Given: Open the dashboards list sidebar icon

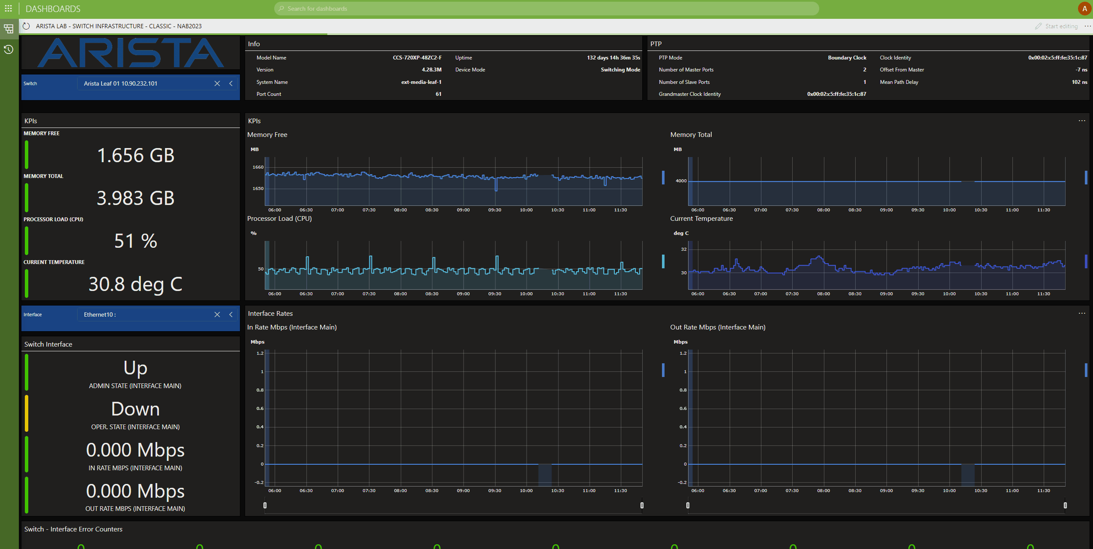Looking at the screenshot, I should coord(9,29).
